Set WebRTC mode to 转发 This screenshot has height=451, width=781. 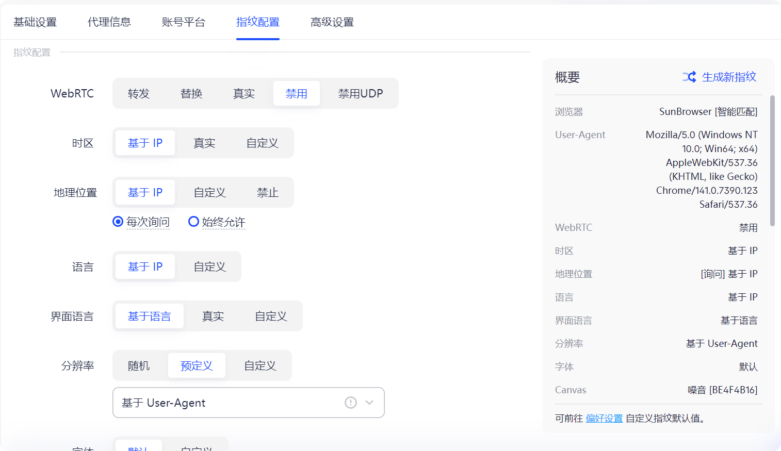(138, 93)
